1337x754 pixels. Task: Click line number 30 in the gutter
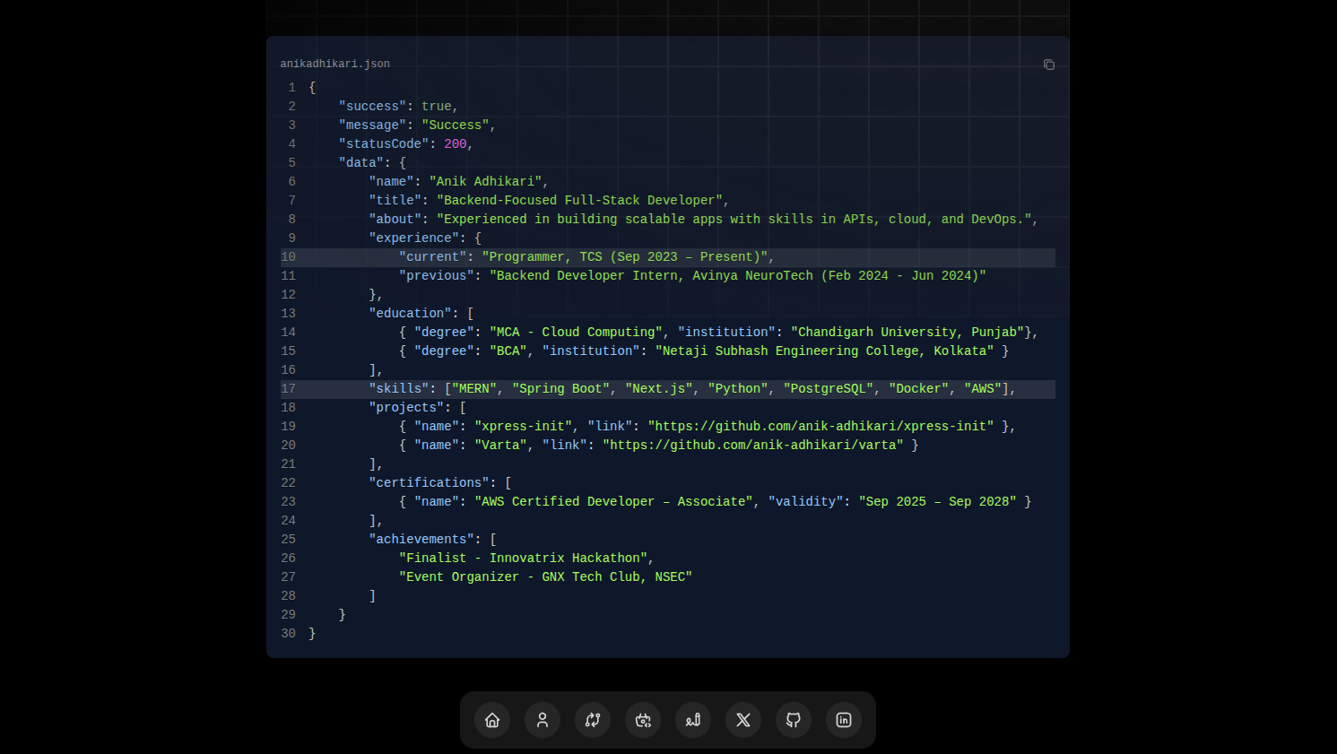288,634
